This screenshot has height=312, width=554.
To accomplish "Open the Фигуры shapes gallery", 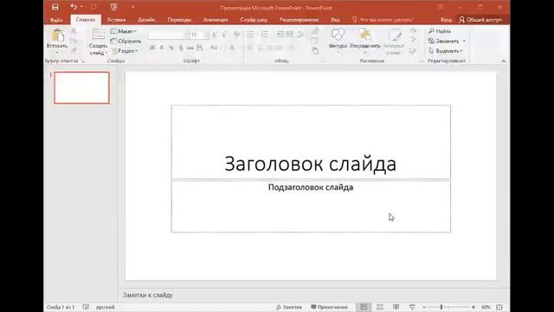I will (338, 42).
